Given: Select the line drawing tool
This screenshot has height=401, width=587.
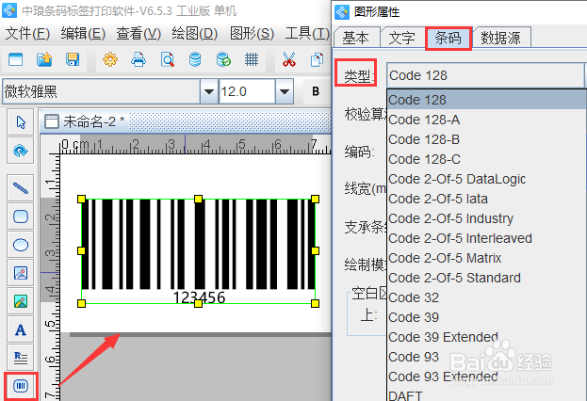Looking at the screenshot, I should click(x=21, y=187).
